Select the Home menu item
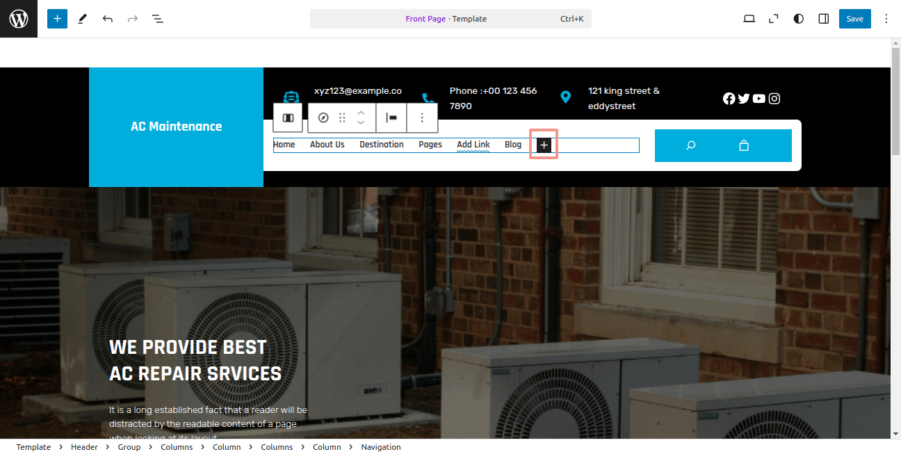This screenshot has width=901, height=454. [284, 145]
